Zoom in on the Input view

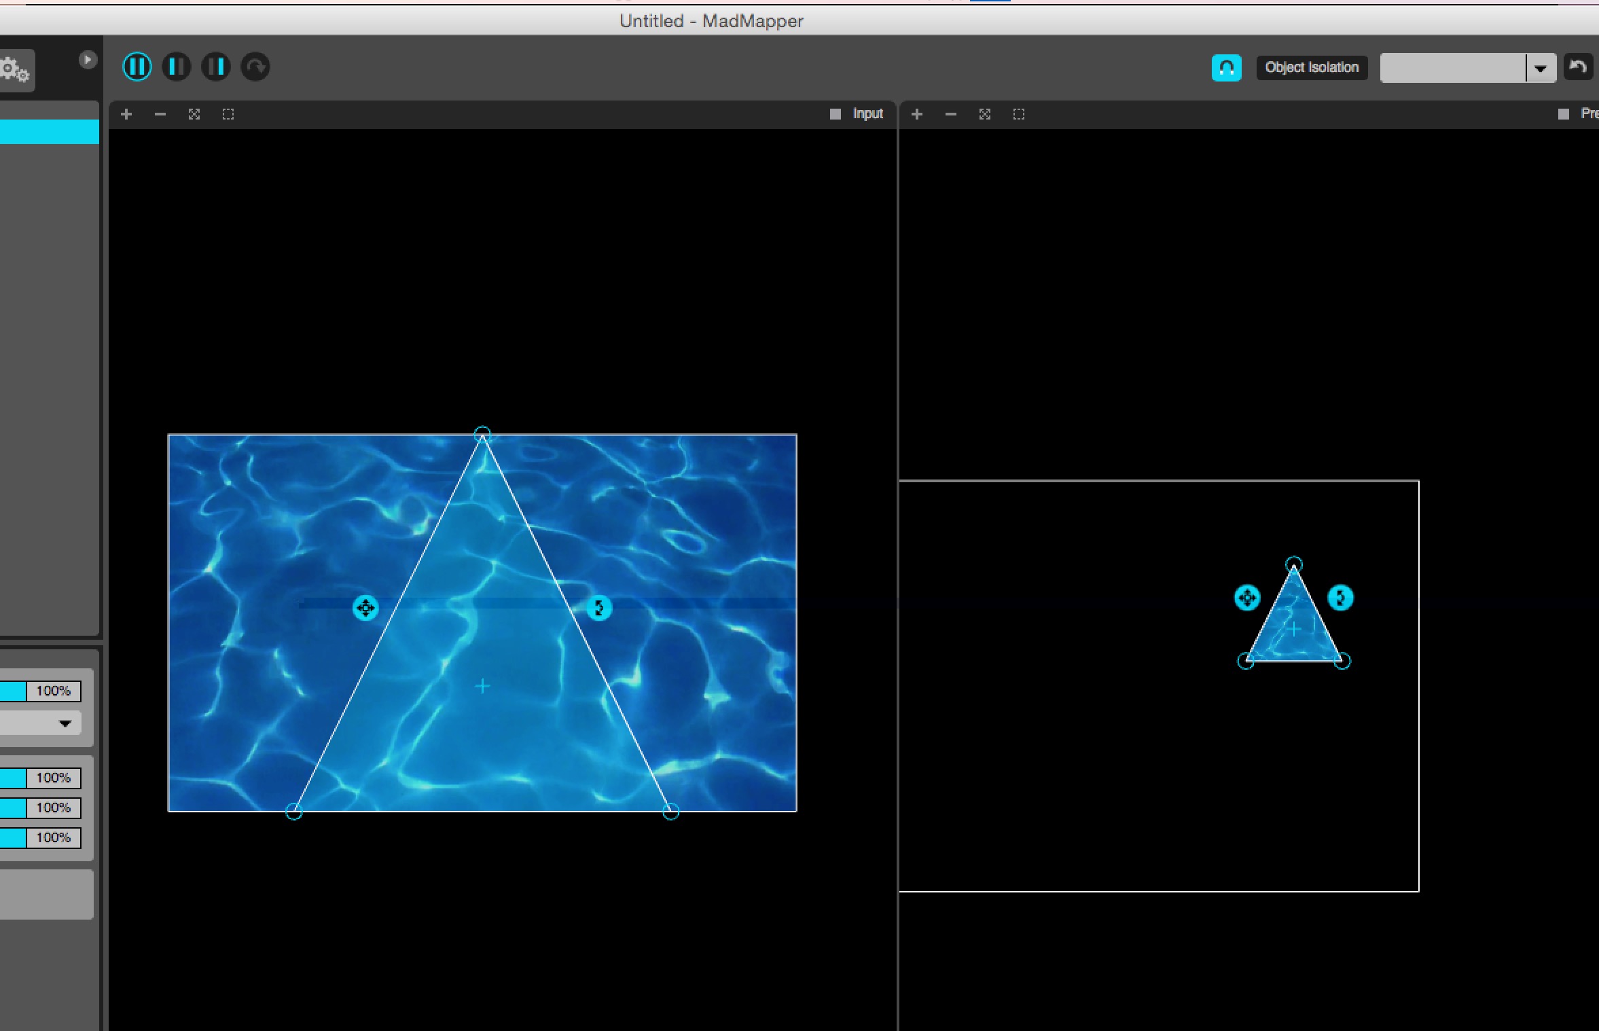pyautogui.click(x=126, y=113)
